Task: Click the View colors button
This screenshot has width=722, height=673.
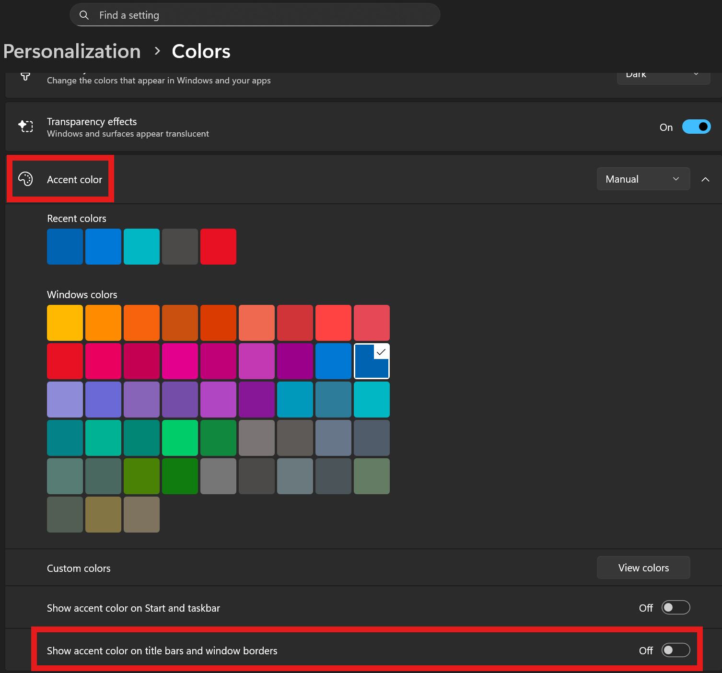Action: click(643, 568)
